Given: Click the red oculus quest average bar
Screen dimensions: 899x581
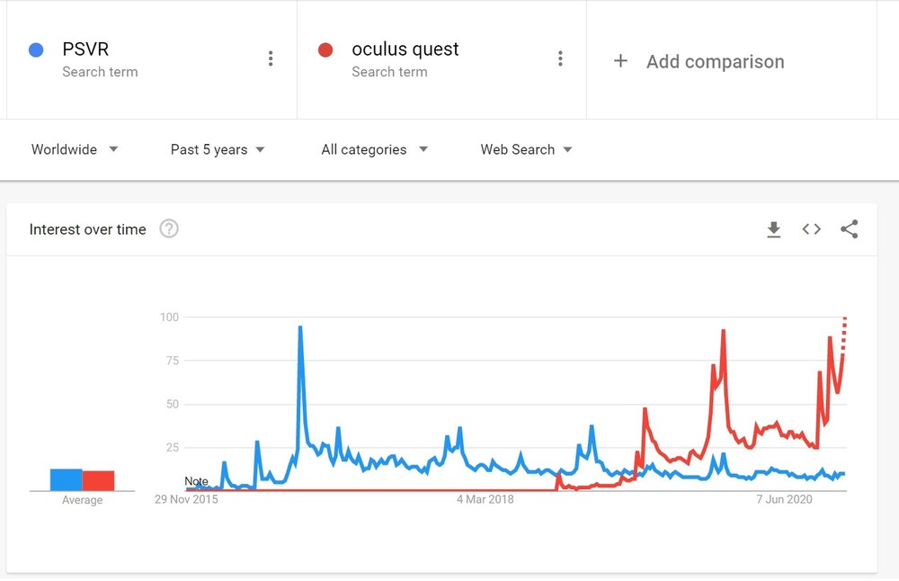Looking at the screenshot, I should click(x=99, y=481).
